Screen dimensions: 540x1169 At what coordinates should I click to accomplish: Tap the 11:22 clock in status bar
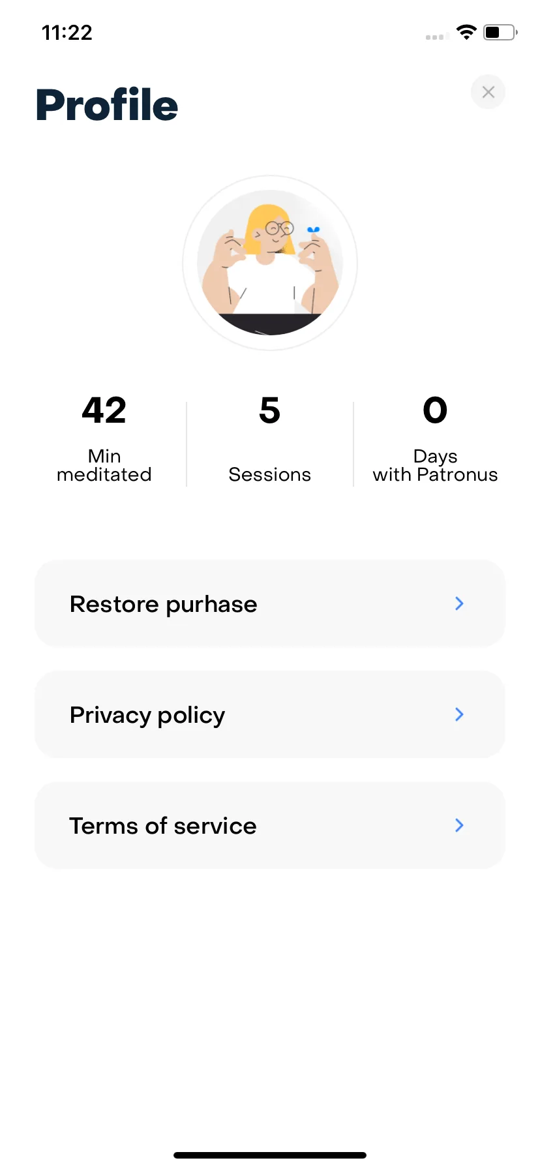click(67, 33)
